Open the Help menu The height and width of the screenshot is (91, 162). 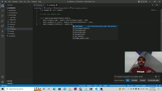pyautogui.click(x=40, y=2)
